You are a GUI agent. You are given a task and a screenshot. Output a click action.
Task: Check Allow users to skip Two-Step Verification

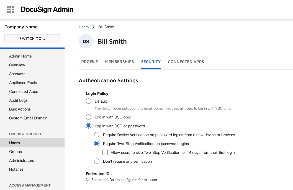point(105,152)
